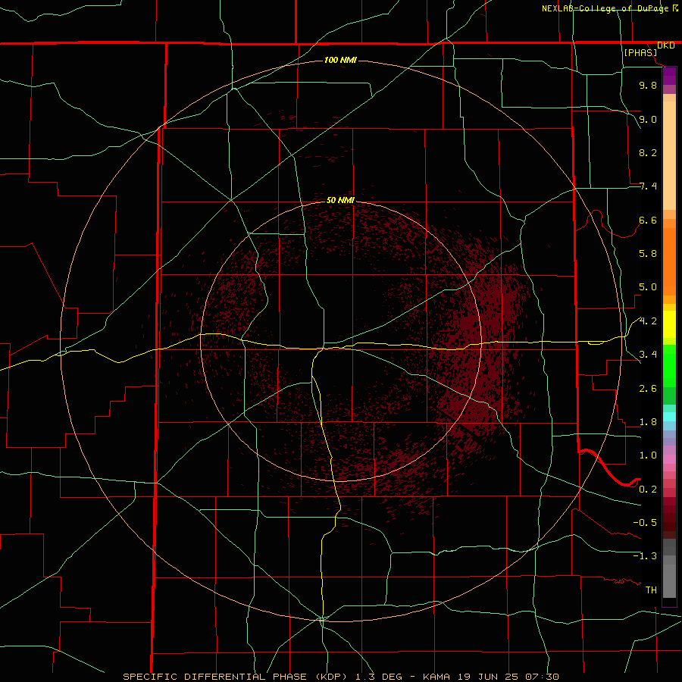The width and height of the screenshot is (682, 682).
Task: Click the 1.8 scale value
Action: (648, 422)
